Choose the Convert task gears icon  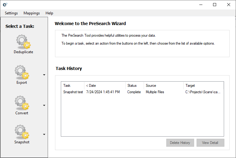click(22, 103)
